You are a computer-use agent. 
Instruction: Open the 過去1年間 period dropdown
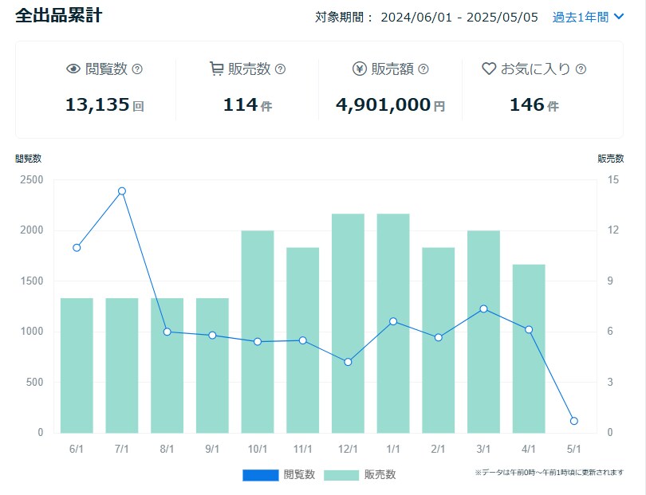click(588, 18)
